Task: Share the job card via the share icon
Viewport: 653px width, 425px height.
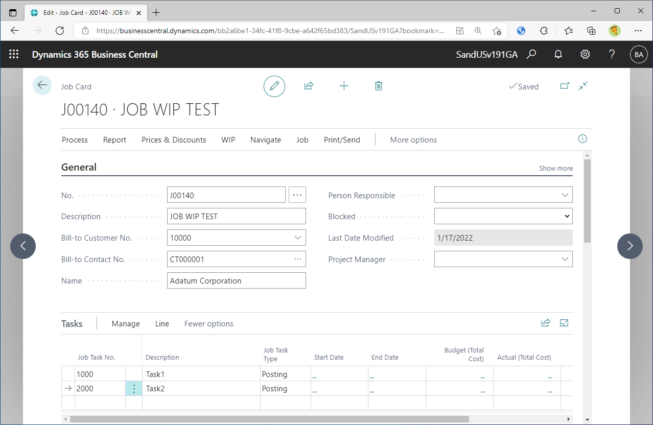Action: pyautogui.click(x=309, y=86)
